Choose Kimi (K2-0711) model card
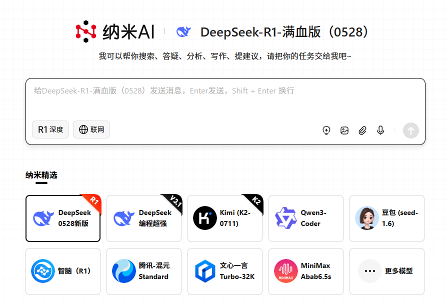The width and height of the screenshot is (448, 307). click(225, 218)
